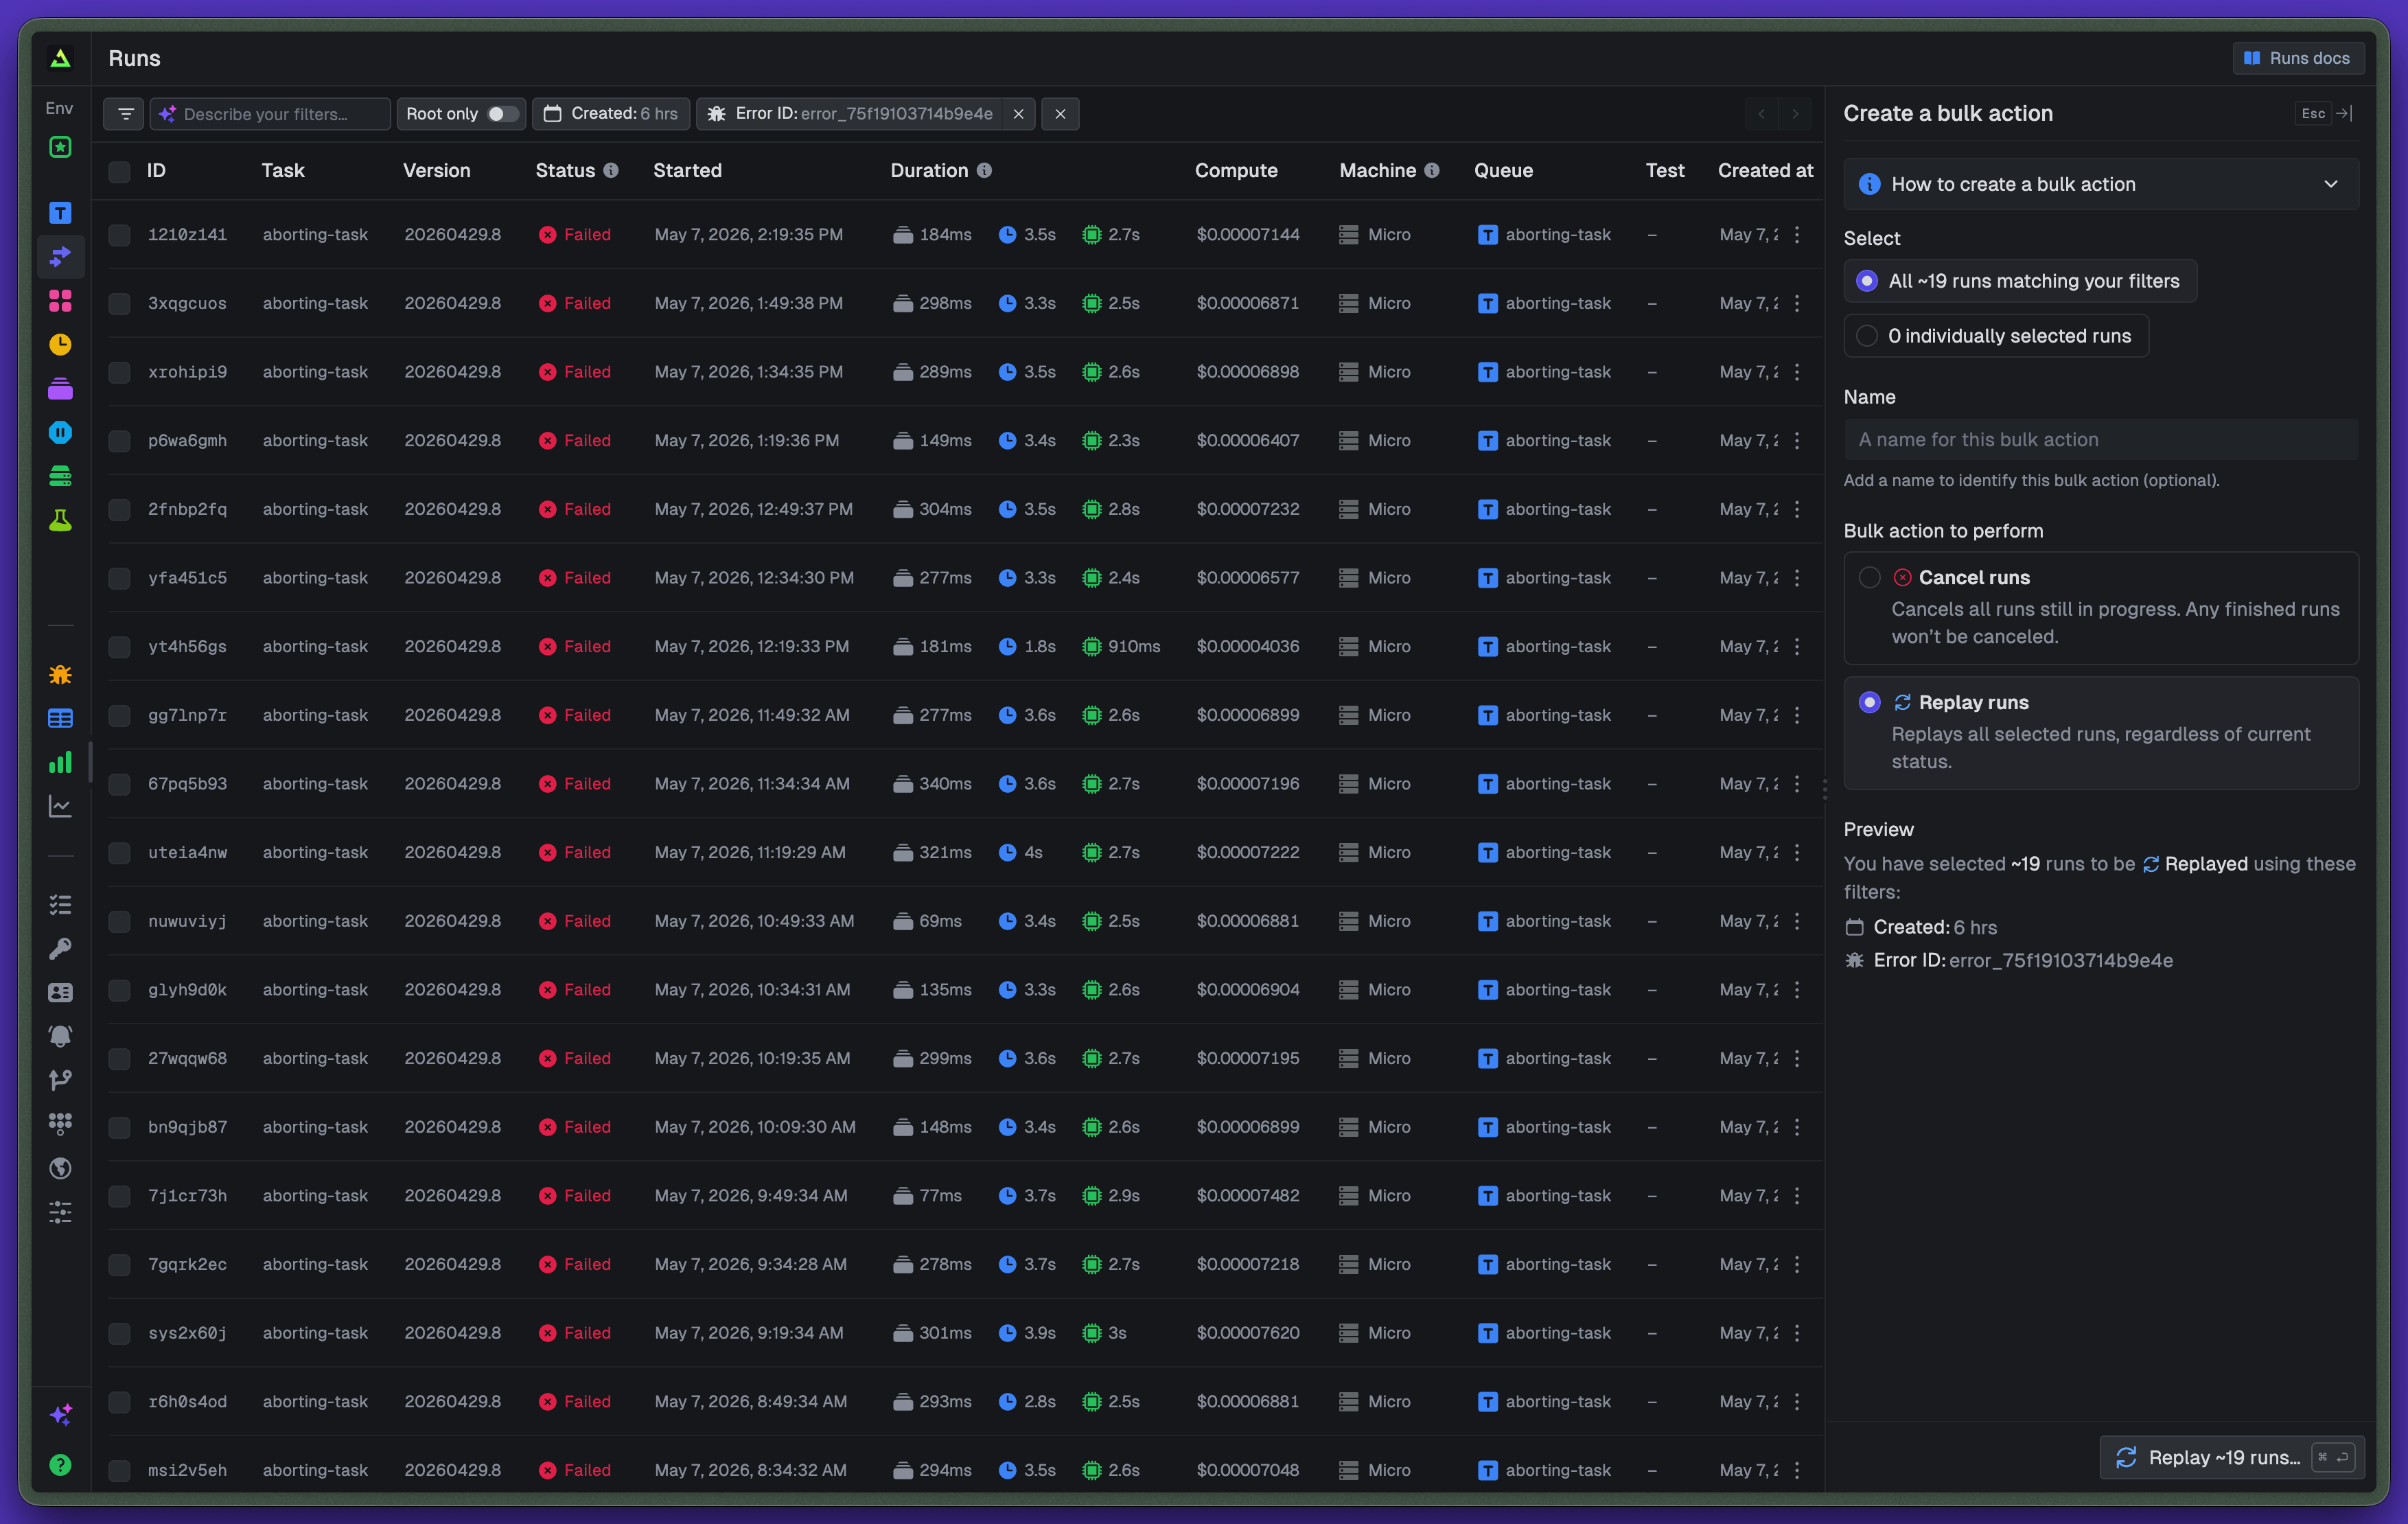This screenshot has height=1524, width=2408.
Task: Click the app logo at top left
Action: tap(60, 58)
